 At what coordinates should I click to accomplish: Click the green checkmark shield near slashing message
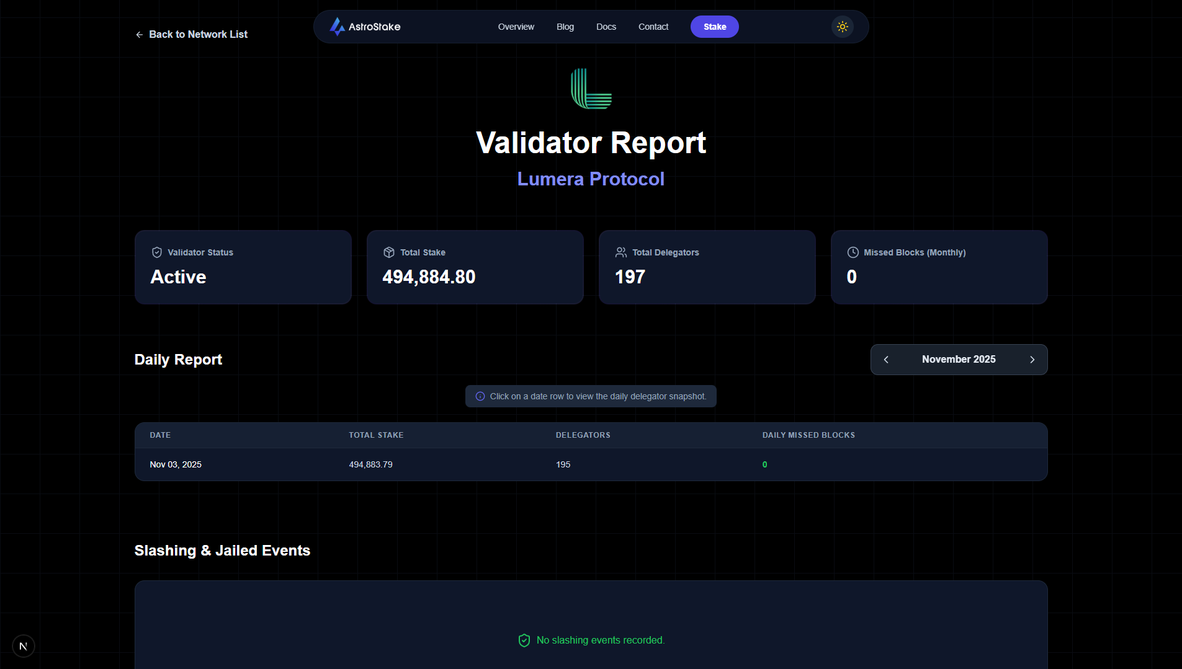click(x=525, y=640)
